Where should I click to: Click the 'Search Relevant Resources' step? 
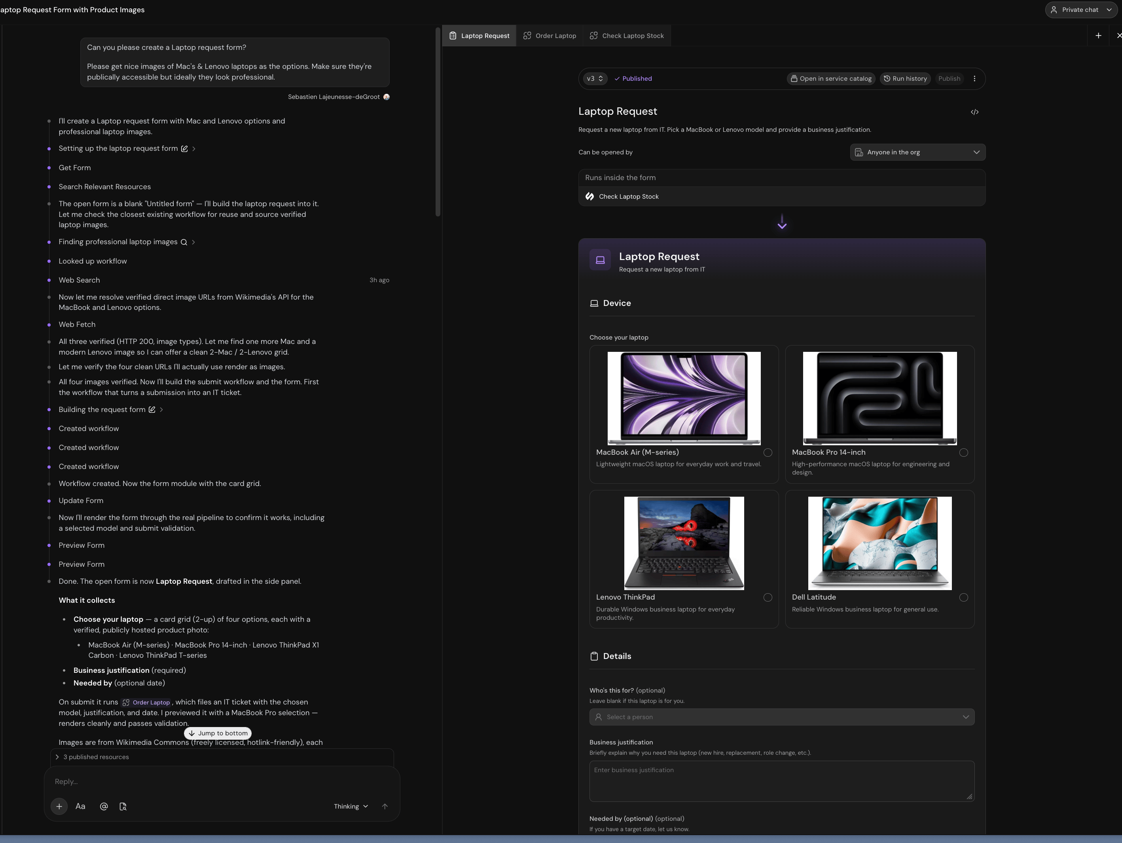pos(104,187)
